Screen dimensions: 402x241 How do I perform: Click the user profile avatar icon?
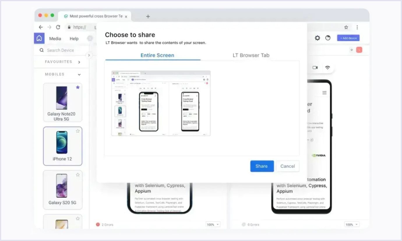(328, 38)
